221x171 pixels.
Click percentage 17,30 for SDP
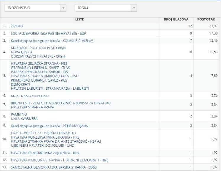coord(213,33)
